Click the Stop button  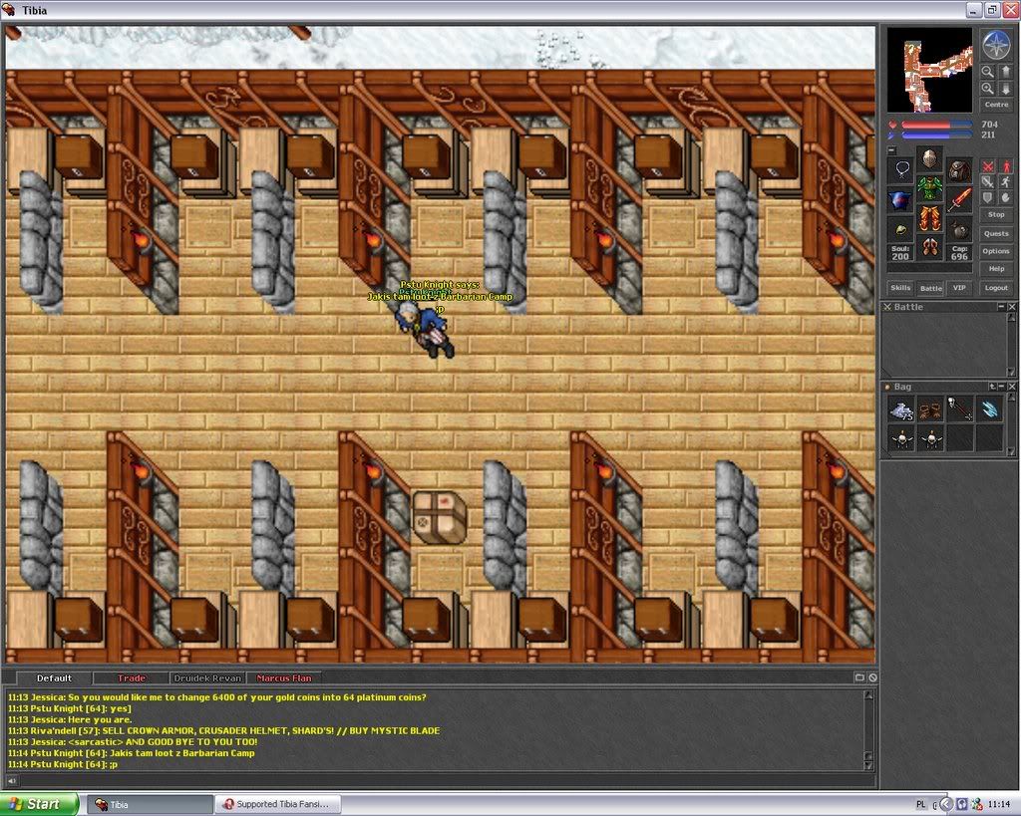pos(996,215)
